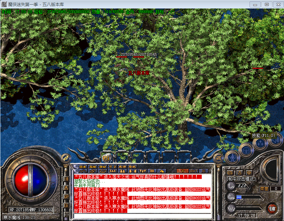Click the Lv level orb
Image resolution: width=284 pixels, height=221 pixels.
[x=231, y=186]
